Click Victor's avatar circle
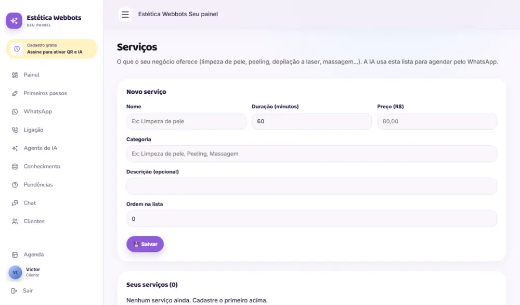 point(15,272)
